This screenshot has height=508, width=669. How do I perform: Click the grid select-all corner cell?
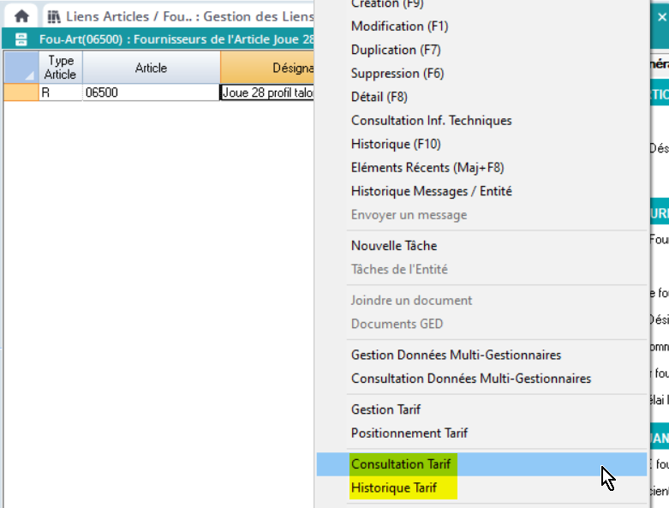click(x=21, y=68)
